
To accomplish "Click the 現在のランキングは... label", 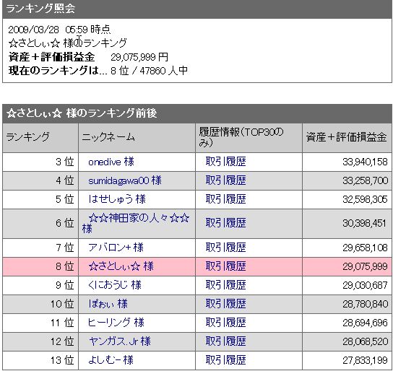I will (58, 71).
